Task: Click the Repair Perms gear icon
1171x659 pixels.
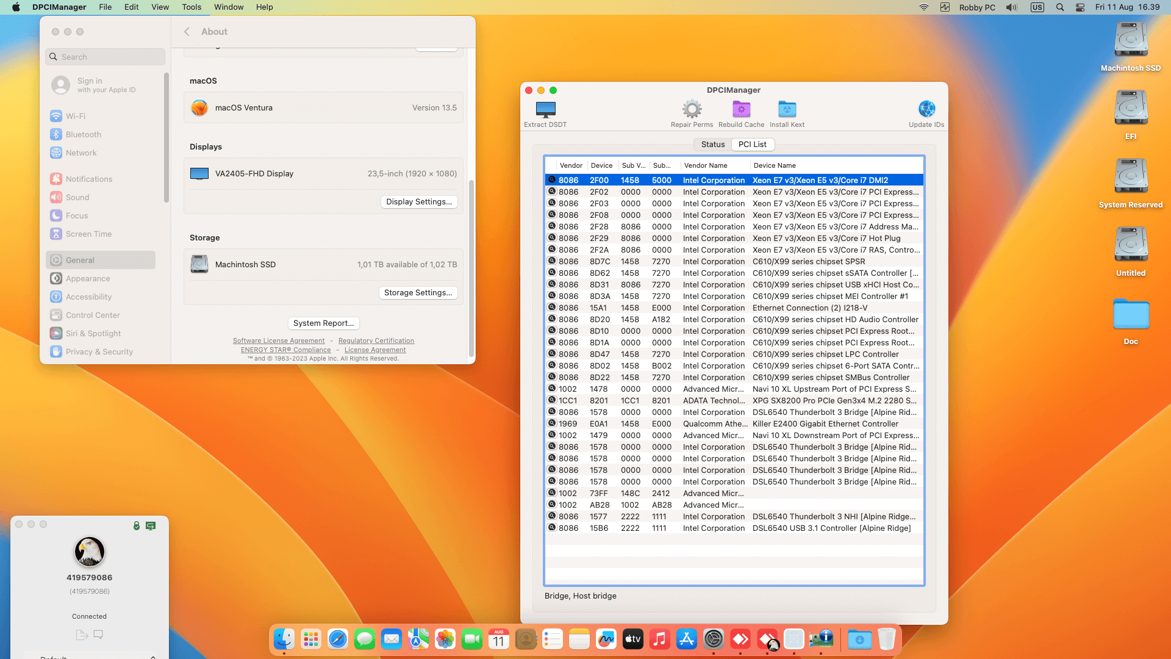Action: (692, 110)
